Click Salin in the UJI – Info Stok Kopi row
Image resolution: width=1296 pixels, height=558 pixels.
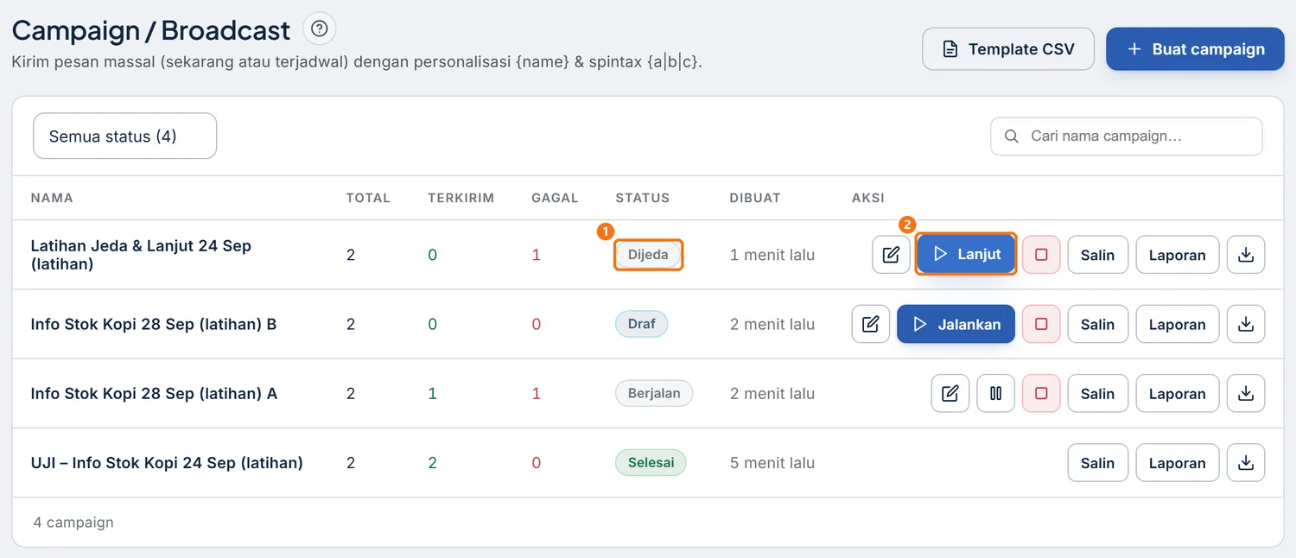pyautogui.click(x=1097, y=462)
